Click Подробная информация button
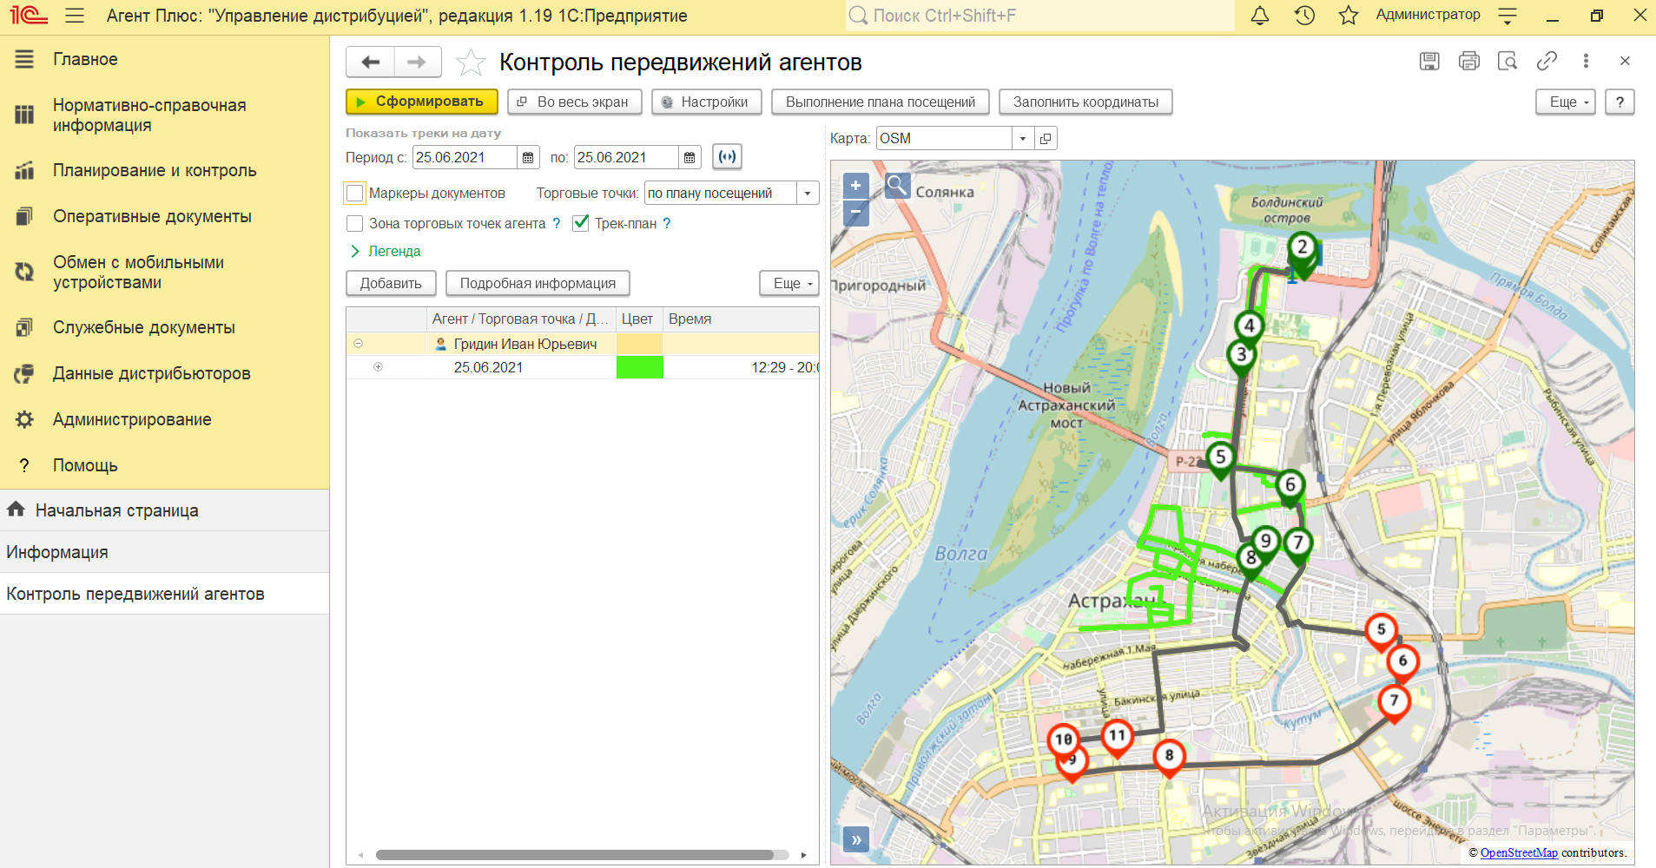Screen dimensions: 1656x868 (x=538, y=283)
